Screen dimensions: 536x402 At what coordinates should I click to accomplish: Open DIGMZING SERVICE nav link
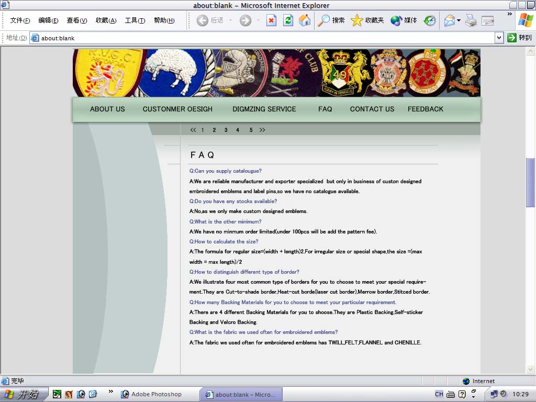point(264,109)
